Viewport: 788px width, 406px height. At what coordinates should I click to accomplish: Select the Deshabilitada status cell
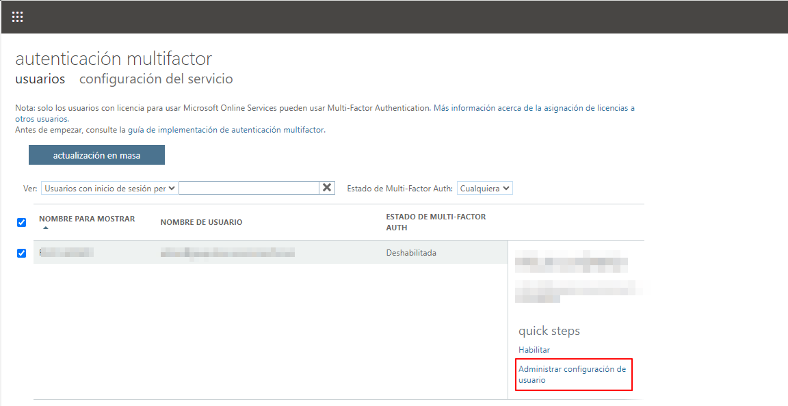point(411,253)
